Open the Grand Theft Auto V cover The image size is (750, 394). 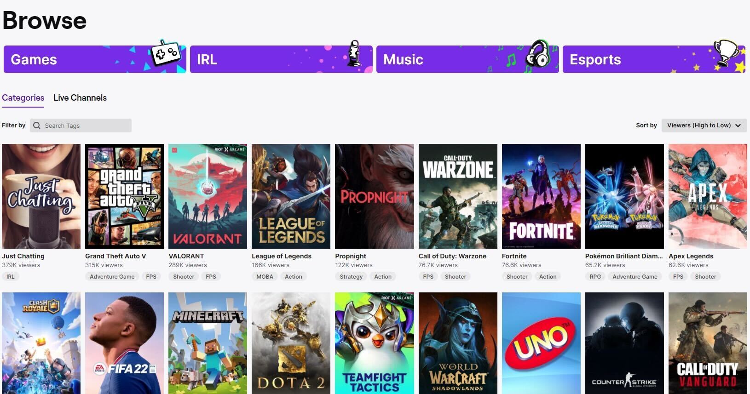point(124,196)
